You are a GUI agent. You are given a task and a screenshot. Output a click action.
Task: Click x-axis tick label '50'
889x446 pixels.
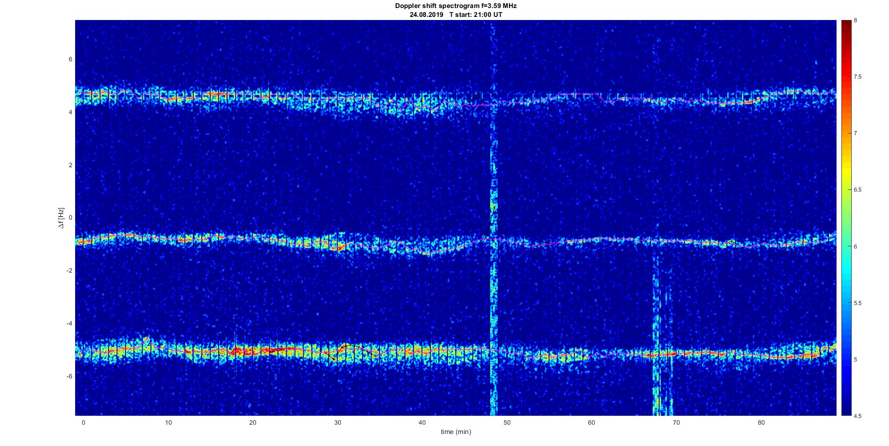coord(507,422)
